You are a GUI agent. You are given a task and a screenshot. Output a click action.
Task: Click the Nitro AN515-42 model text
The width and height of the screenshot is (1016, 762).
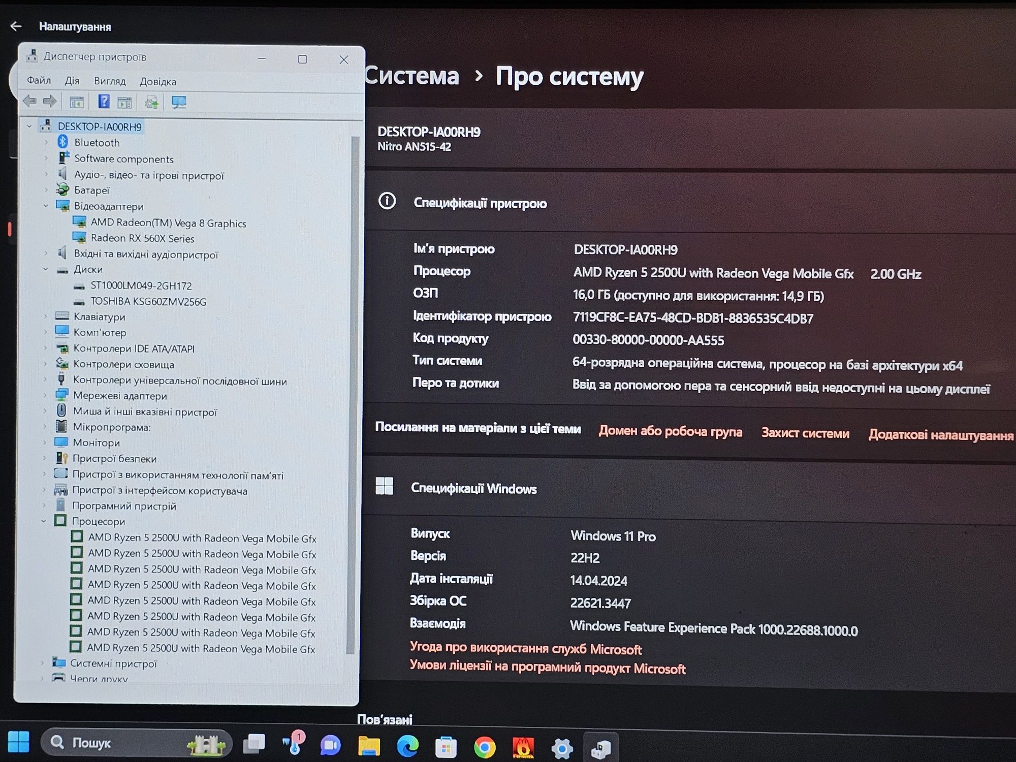(414, 147)
